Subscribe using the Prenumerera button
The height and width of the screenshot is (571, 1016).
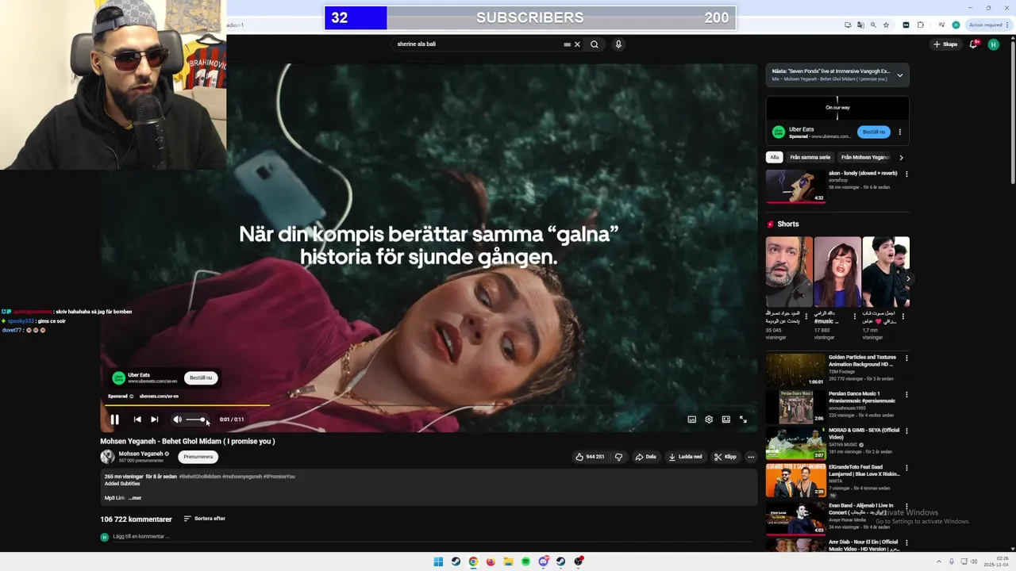click(x=198, y=457)
